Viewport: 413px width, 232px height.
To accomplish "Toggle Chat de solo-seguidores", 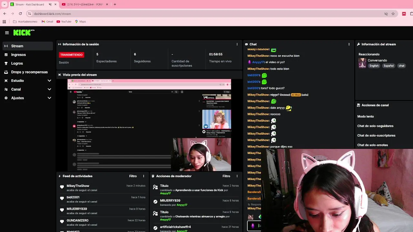I will 375,126.
